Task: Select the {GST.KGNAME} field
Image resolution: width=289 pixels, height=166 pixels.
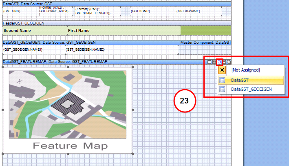Action: pos(199,11)
